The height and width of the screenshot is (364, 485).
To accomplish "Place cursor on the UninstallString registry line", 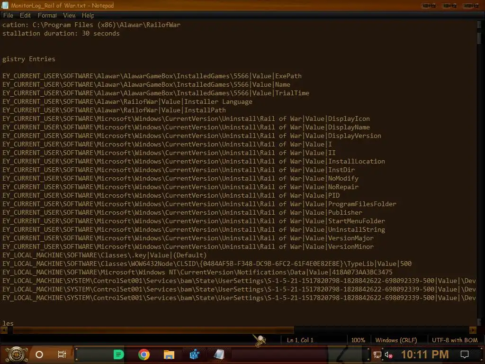I will [x=194, y=230].
